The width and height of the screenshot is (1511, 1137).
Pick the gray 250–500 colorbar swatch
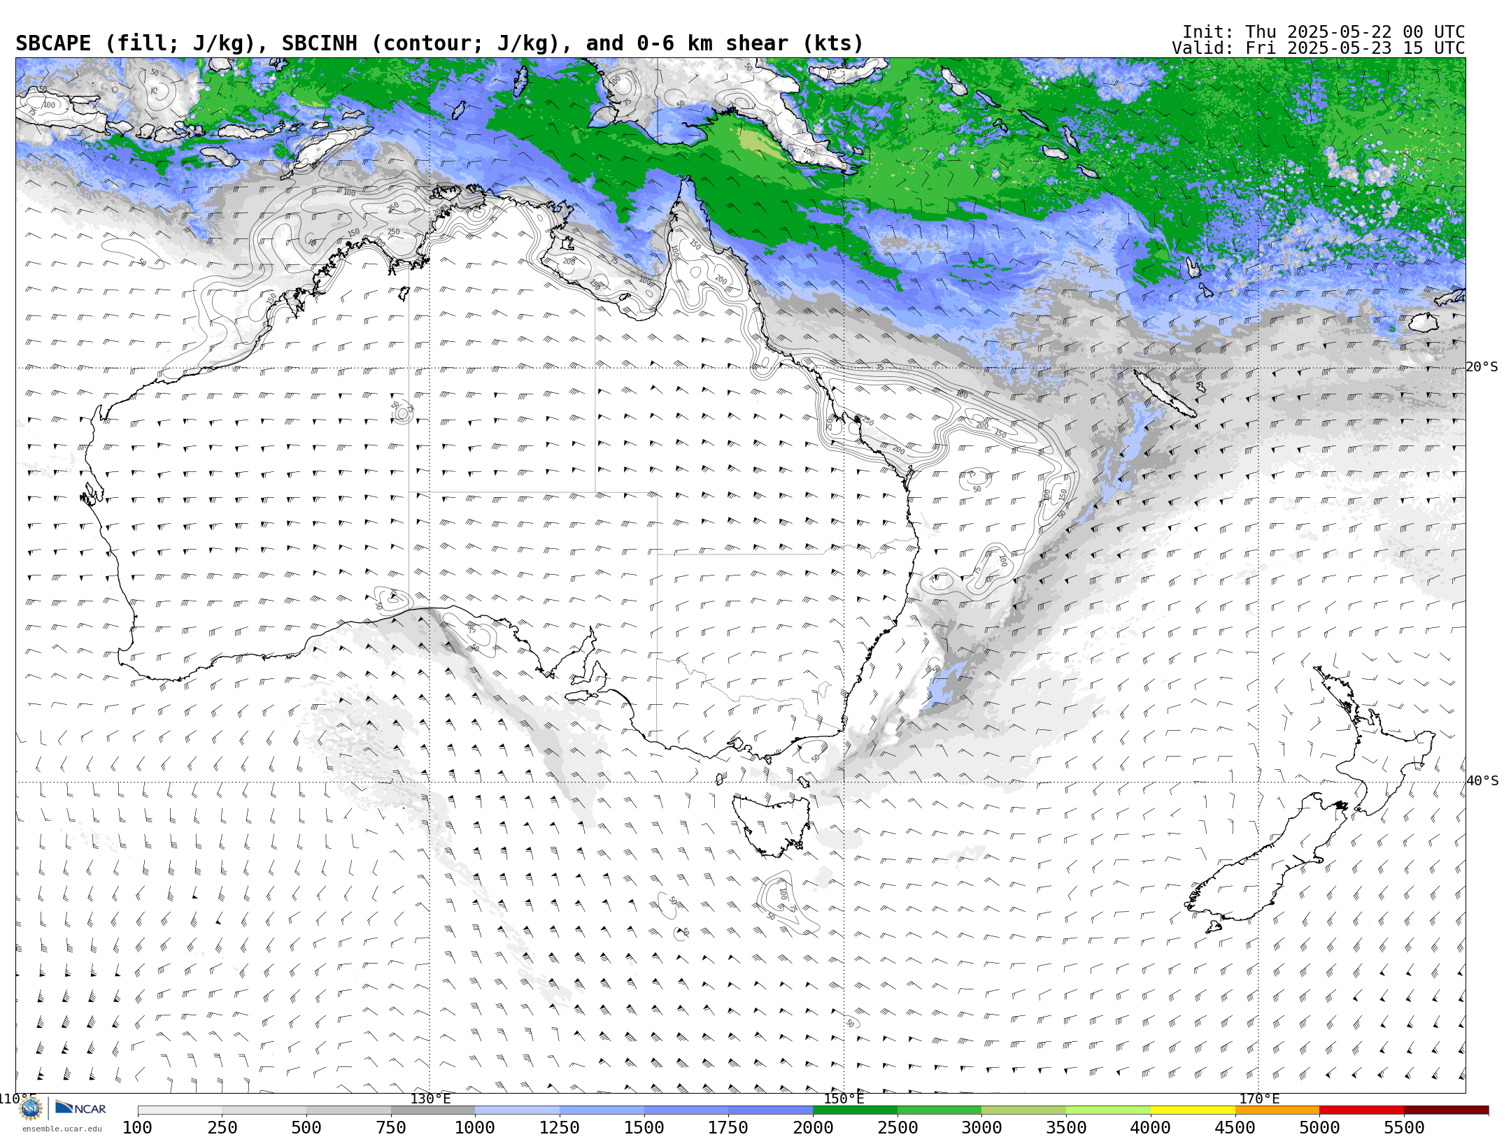[x=264, y=1110]
